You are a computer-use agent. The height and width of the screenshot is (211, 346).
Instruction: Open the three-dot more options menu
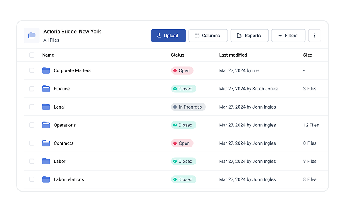tap(314, 36)
